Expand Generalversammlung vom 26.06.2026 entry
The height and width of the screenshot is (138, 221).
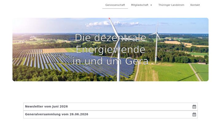[x=110, y=114]
